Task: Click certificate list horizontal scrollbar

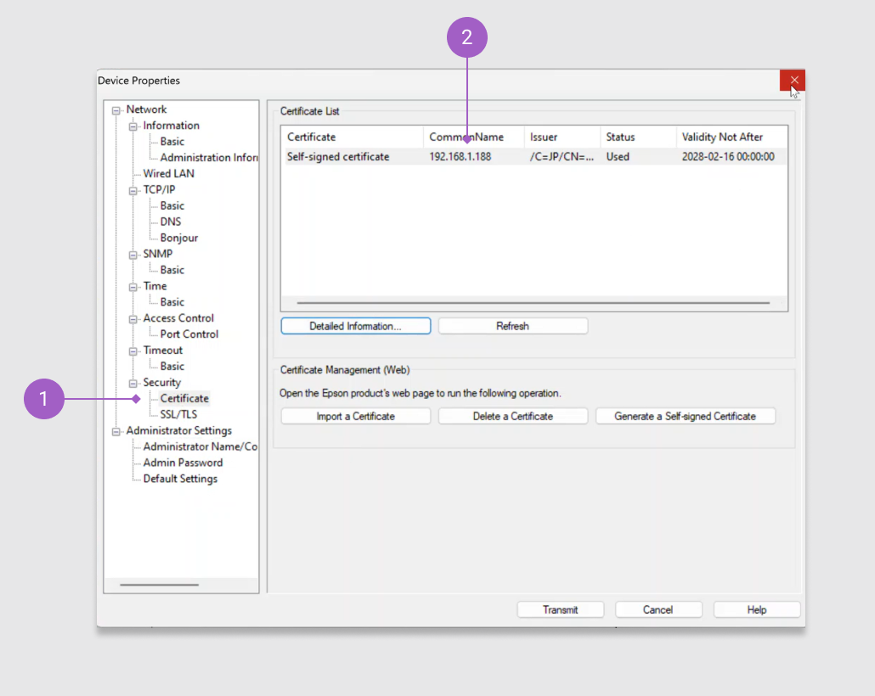Action: point(533,303)
